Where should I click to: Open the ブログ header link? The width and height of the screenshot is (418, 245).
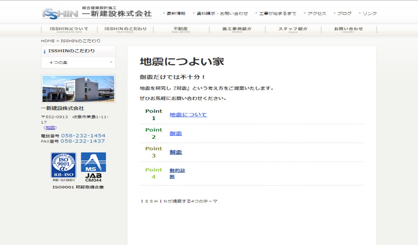click(344, 13)
